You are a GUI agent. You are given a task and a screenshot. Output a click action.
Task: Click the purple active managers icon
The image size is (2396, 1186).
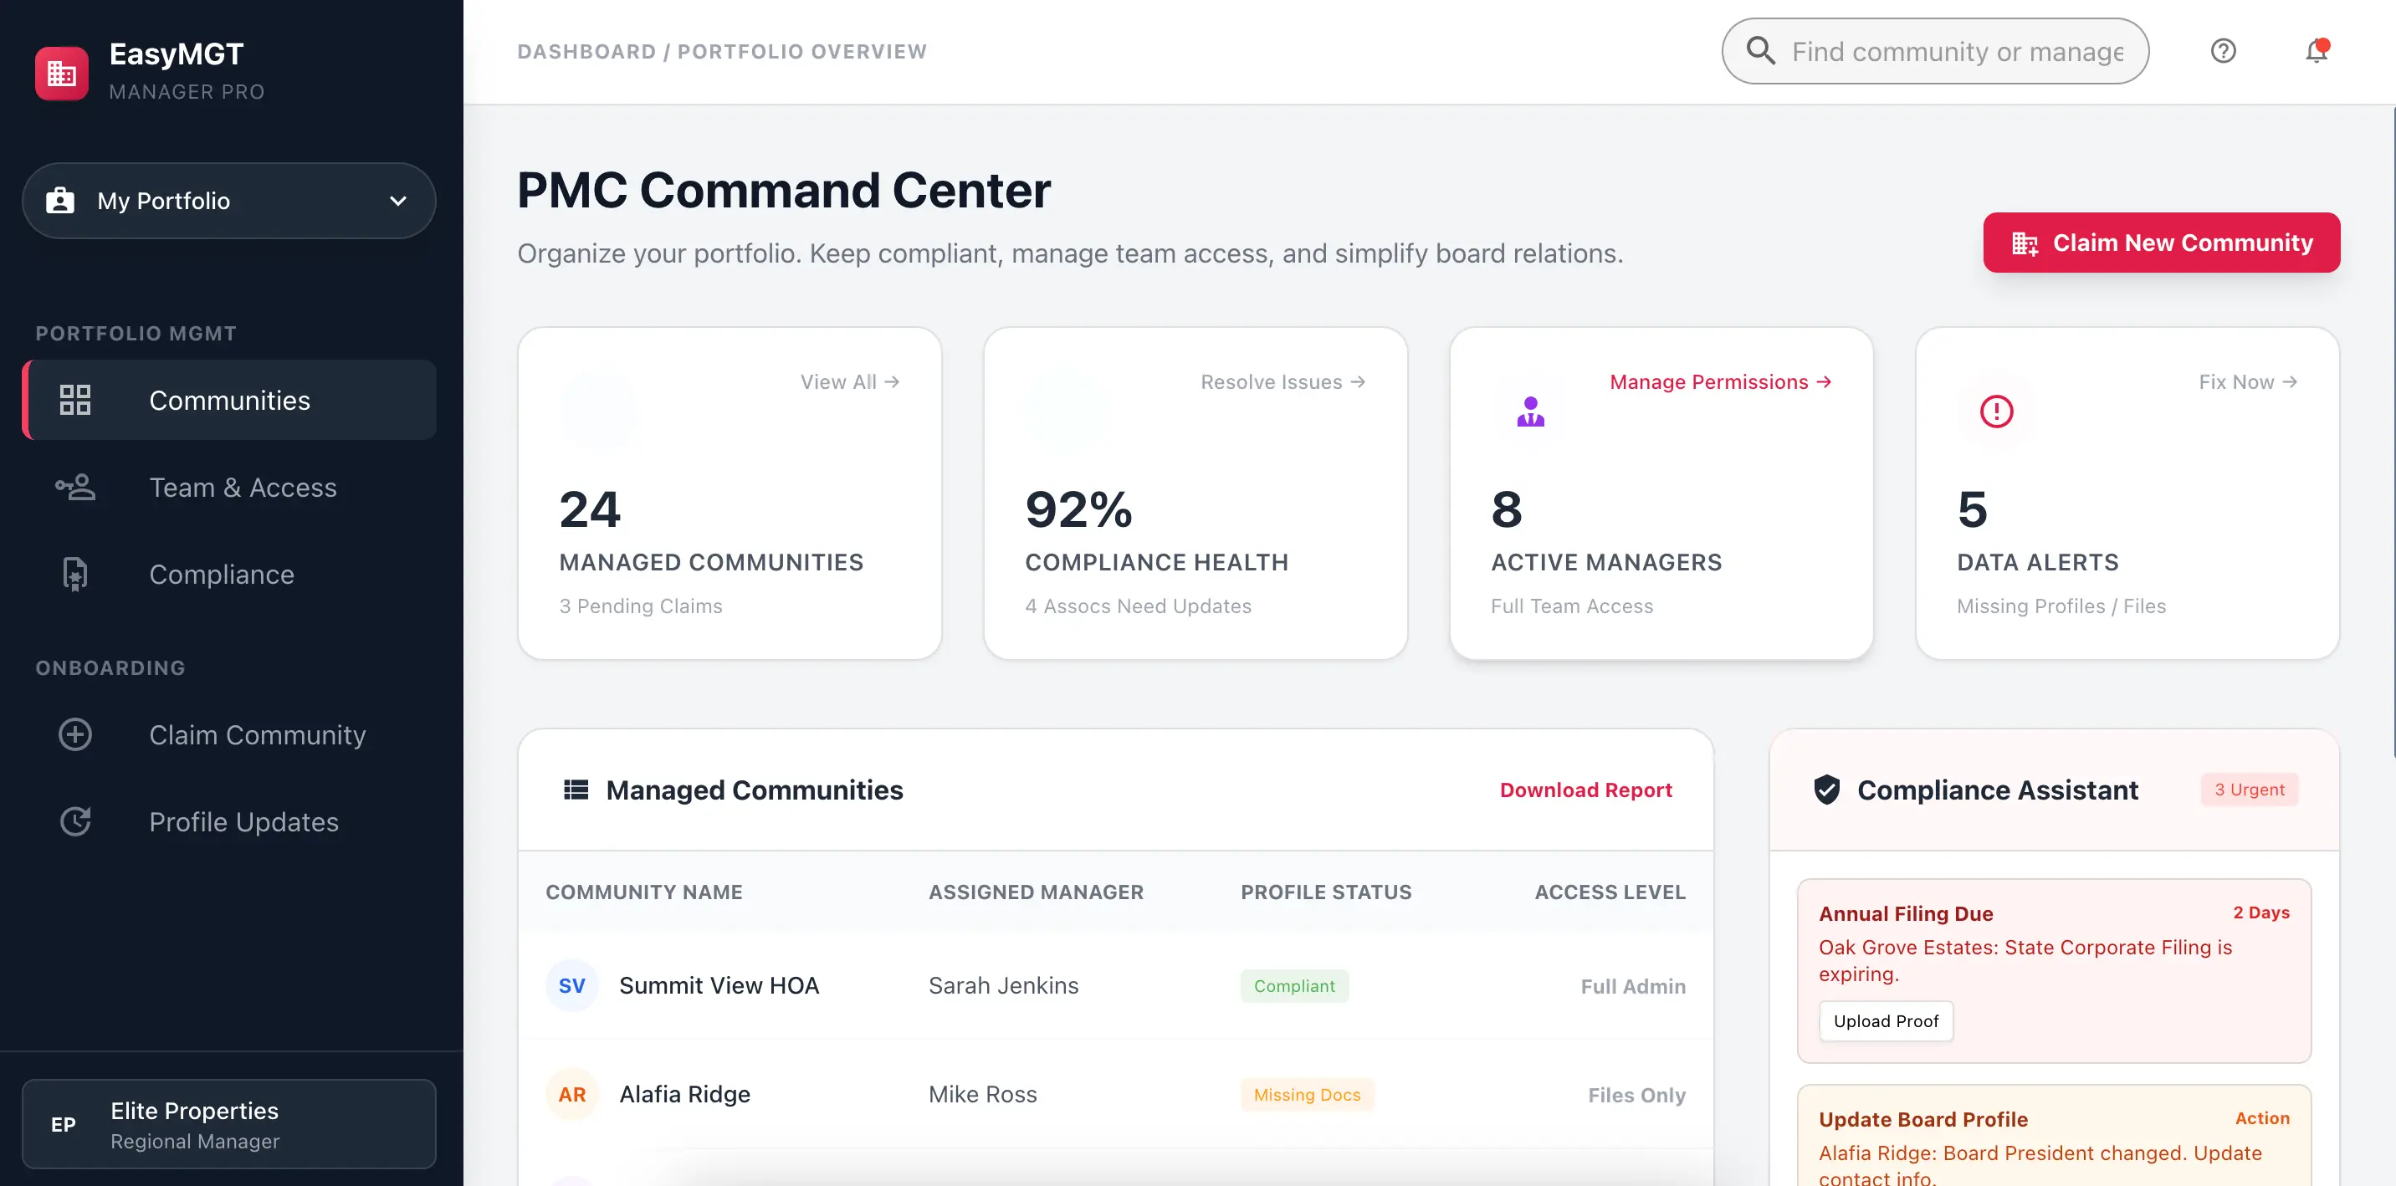pos(1530,412)
